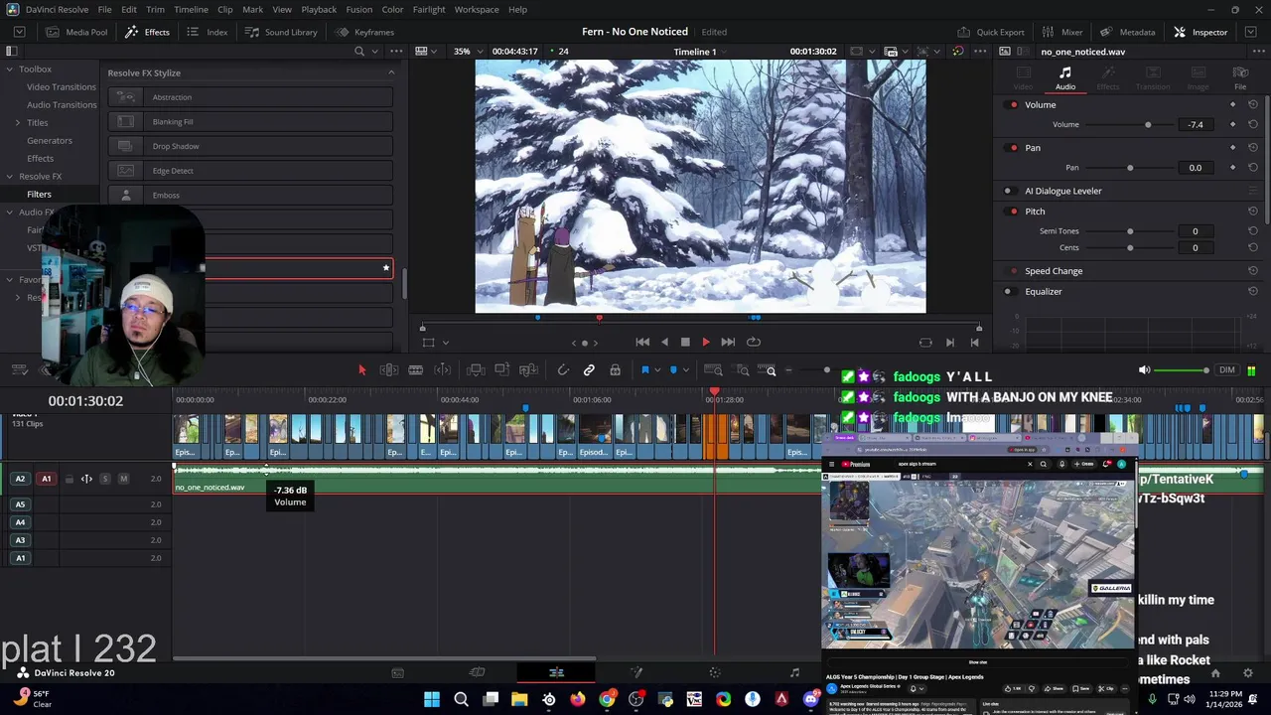Open the Media Pool panel
This screenshot has height=715, width=1271.
[75, 32]
